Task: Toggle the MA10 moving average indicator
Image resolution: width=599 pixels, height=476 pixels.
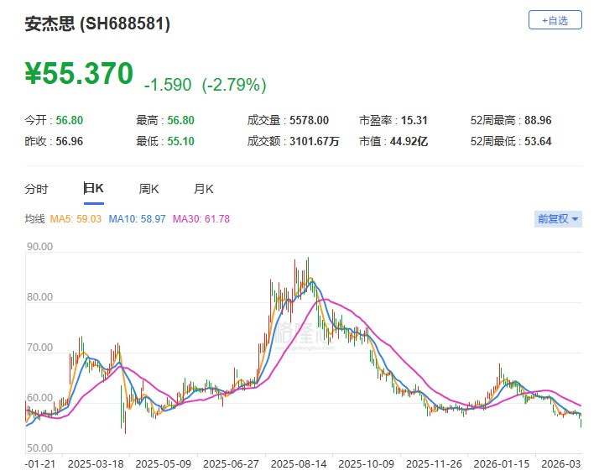Action: [137, 219]
